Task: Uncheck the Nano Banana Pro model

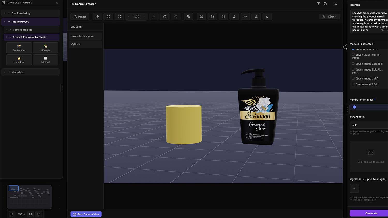Action: click(353, 49)
